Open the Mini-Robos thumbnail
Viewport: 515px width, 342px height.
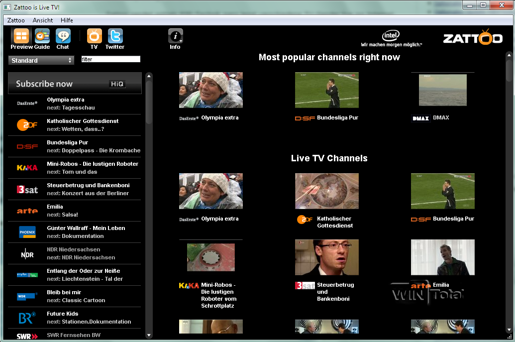[211, 257]
